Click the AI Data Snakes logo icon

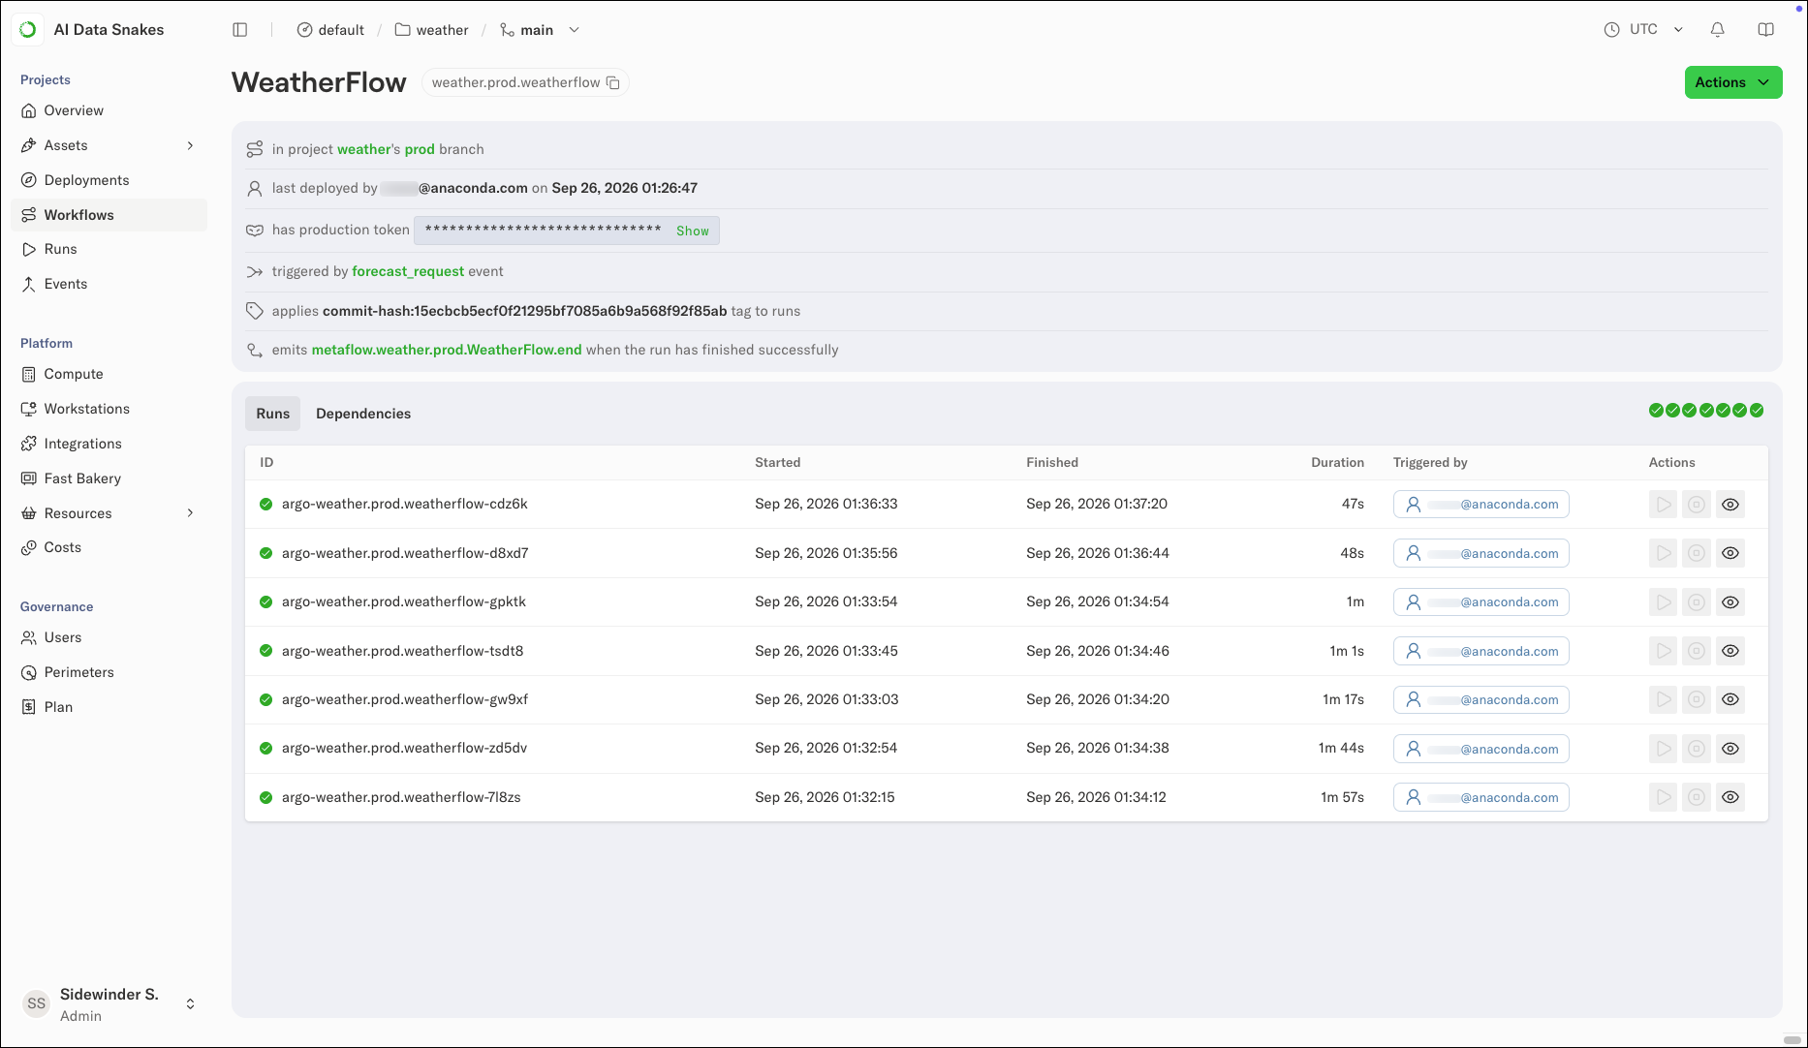pos(28,30)
